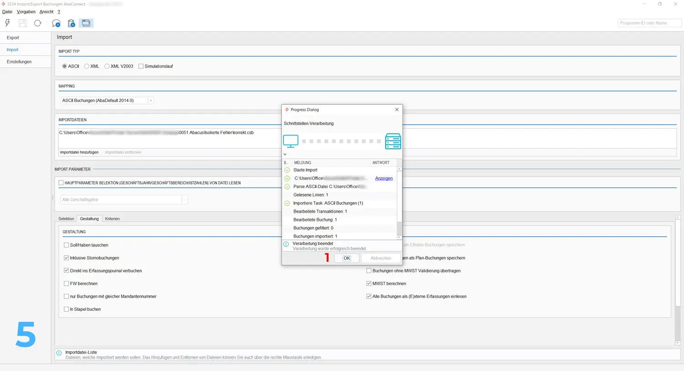Uncheck MWST berechnen checkbox
684x371 pixels.
pyautogui.click(x=369, y=283)
